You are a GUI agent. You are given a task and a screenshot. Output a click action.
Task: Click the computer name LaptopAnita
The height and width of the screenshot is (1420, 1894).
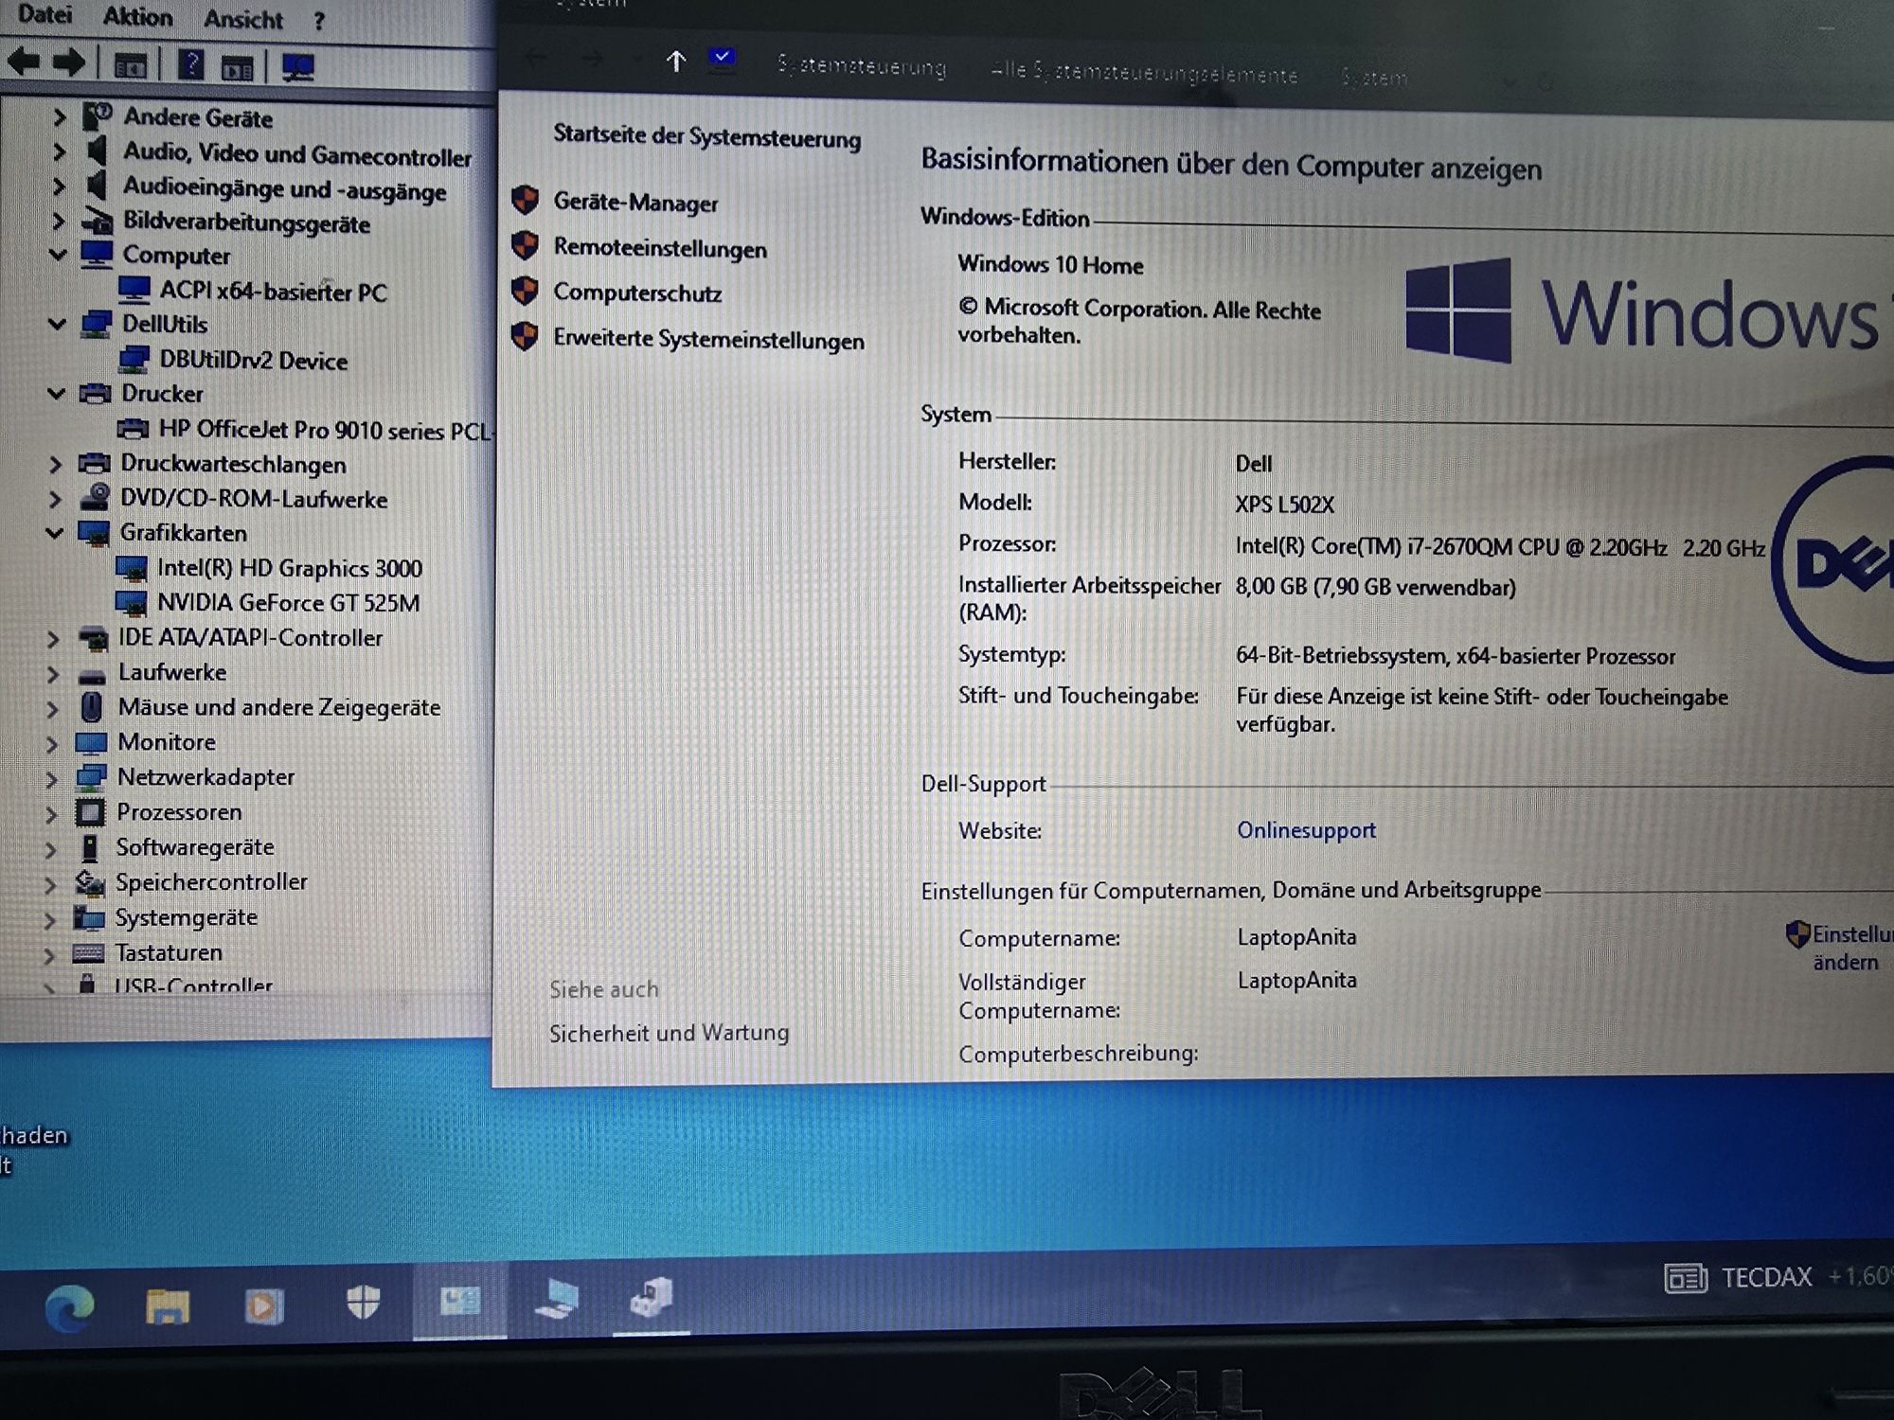[1296, 936]
